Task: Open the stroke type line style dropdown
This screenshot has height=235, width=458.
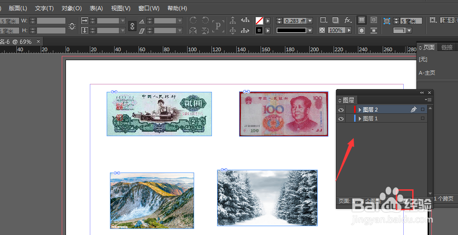Action: coord(310,30)
